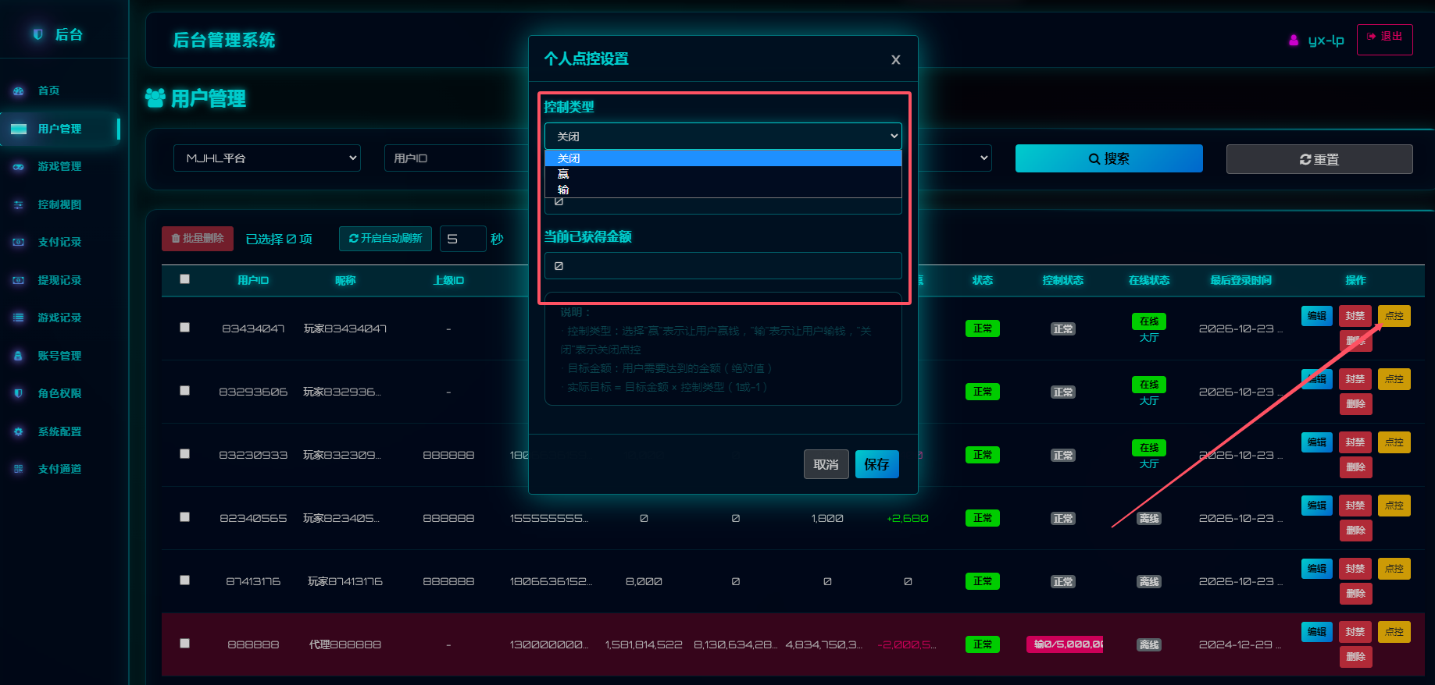Click the 角色权限 shield icon

[19, 394]
